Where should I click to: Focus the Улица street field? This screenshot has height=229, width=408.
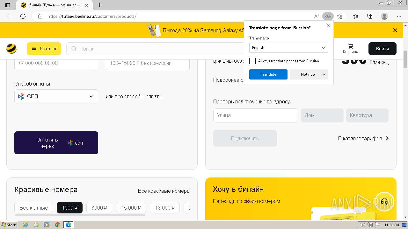(256, 115)
